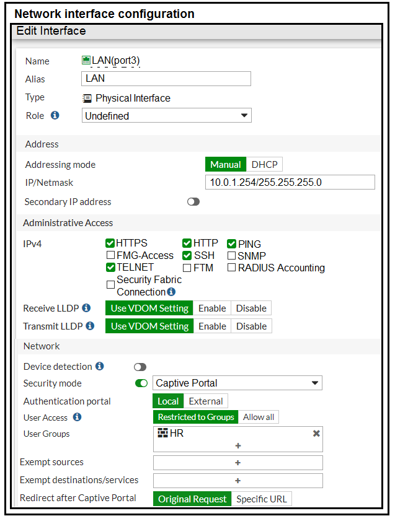Remove the HR user group with X
Screen dimensions: 395x516
click(x=316, y=434)
